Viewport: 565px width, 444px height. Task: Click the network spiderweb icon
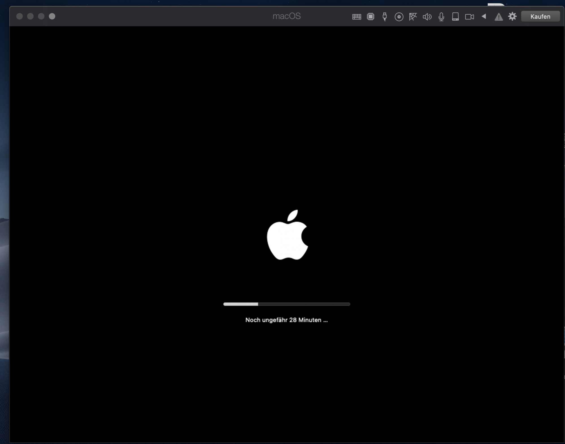[413, 17]
